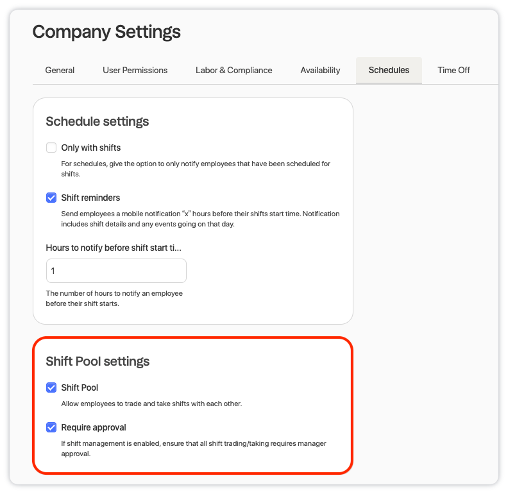Click the 'Require approval' label text

(x=94, y=427)
